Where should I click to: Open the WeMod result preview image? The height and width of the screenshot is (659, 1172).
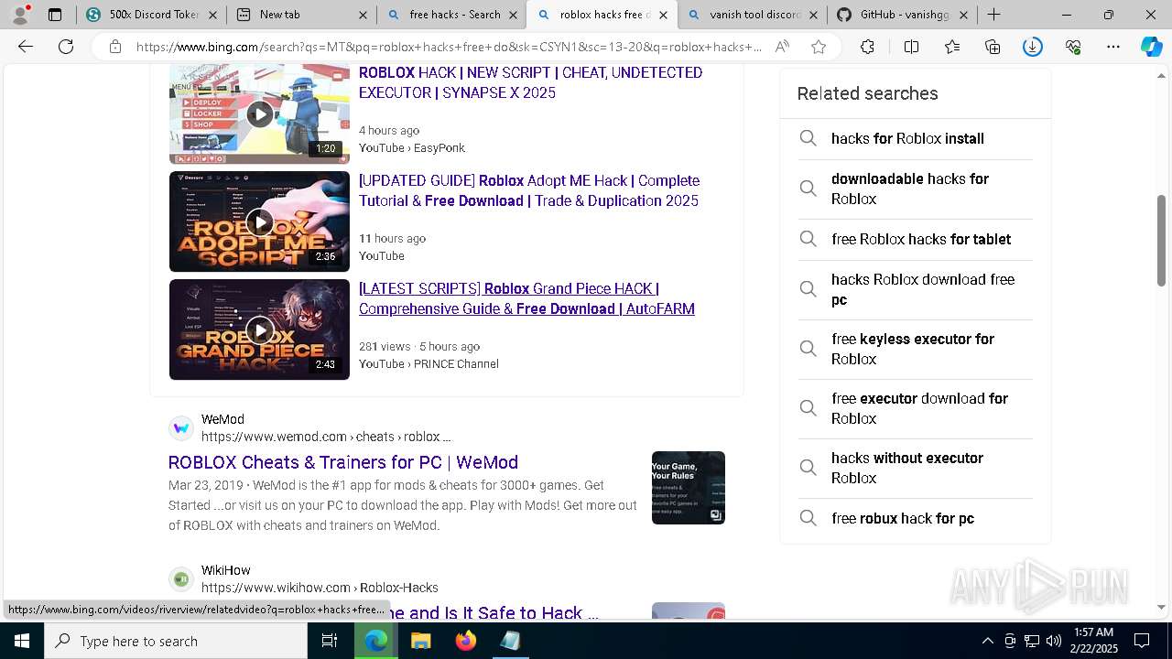[x=689, y=488]
